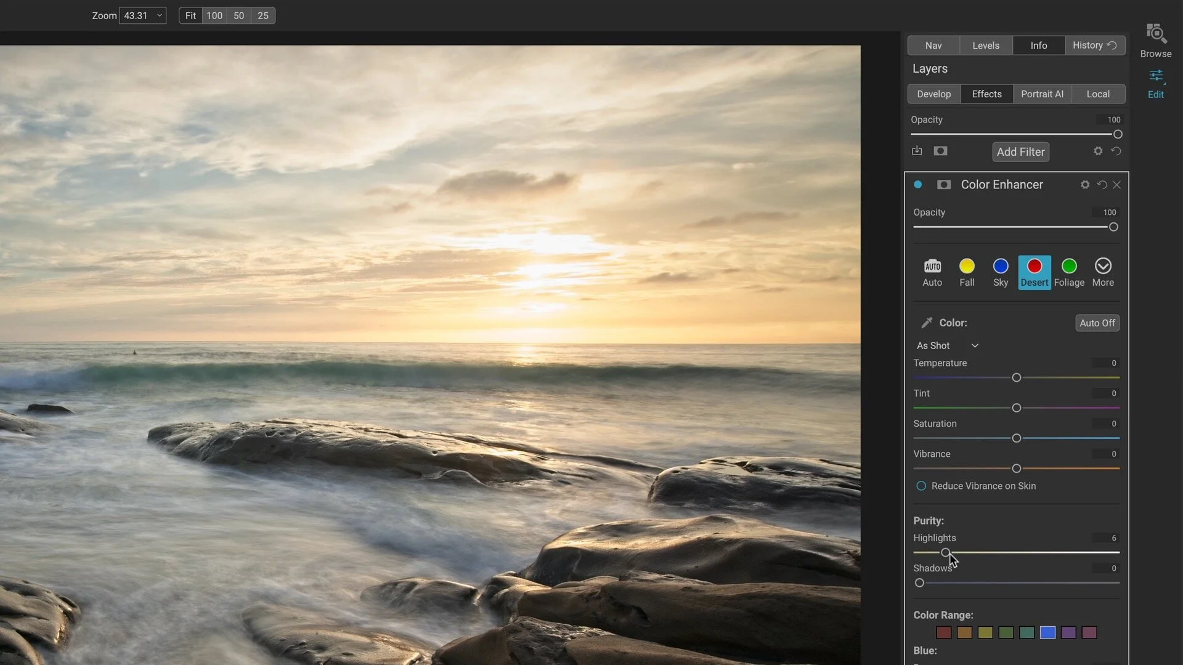Switch to the Effects tab

point(986,94)
